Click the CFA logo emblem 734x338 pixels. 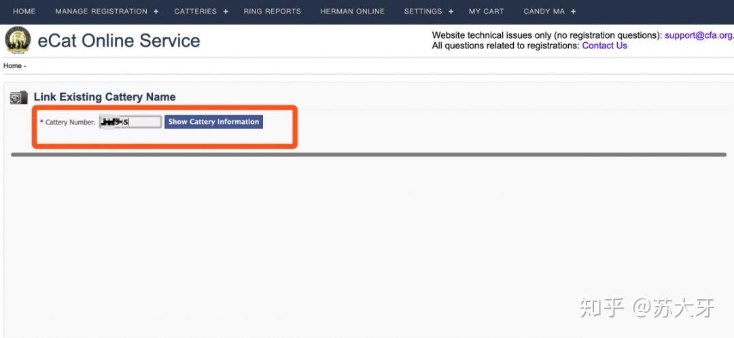[18, 40]
